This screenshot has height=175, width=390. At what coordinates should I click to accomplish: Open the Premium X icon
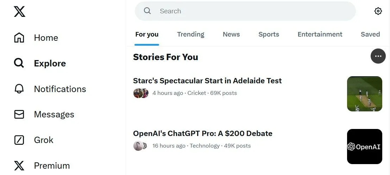pos(19,166)
